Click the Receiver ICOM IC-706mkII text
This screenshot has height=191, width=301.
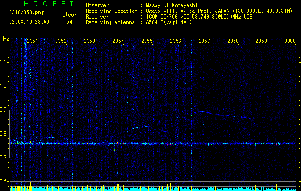coord(199,17)
